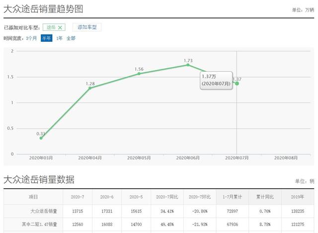Click the 项目 column header

click(x=33, y=197)
